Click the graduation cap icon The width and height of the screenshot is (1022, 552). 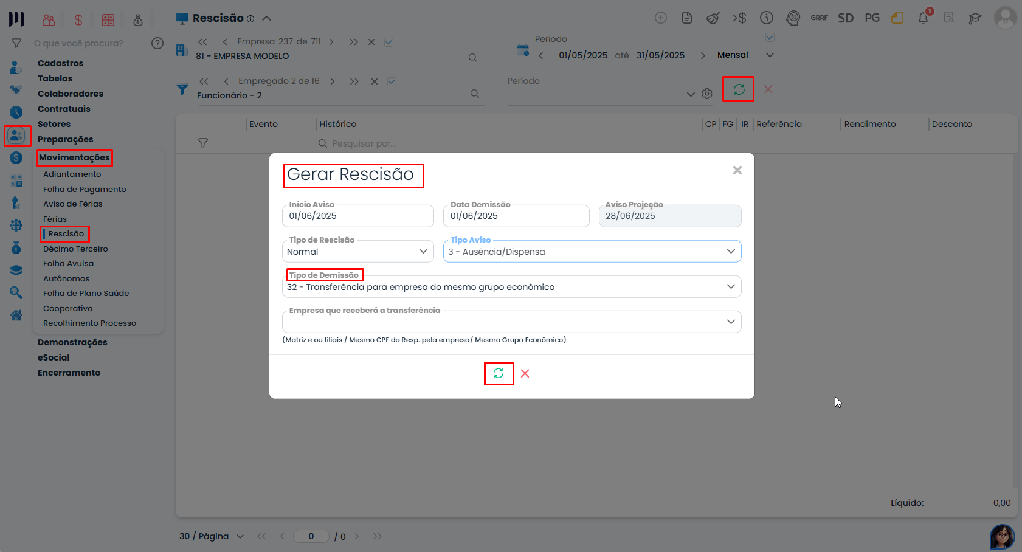click(x=975, y=18)
